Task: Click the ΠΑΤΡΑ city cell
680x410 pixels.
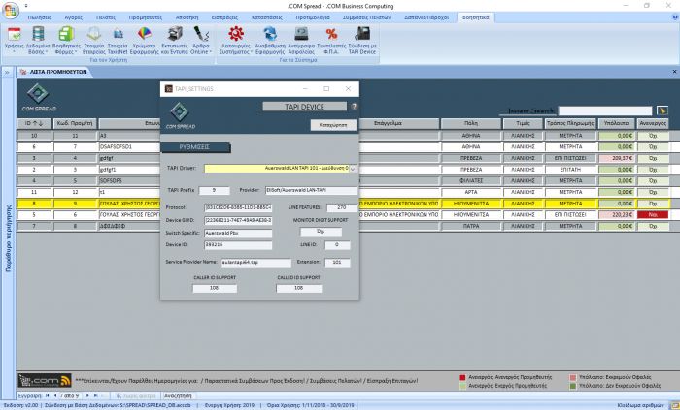Action: click(x=471, y=226)
